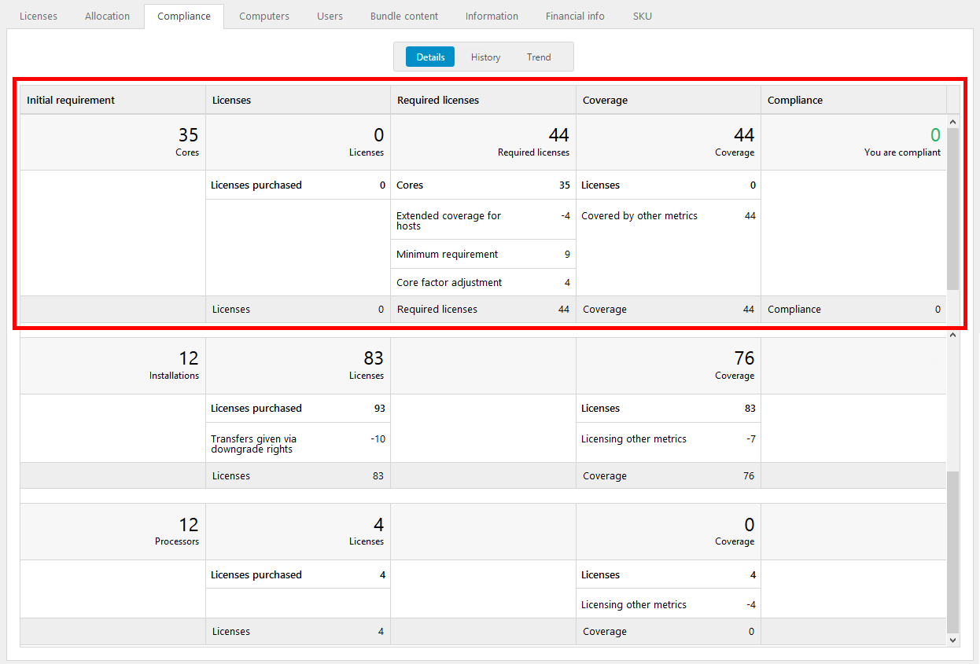Select the 'Core factor adjustment' row
This screenshot has height=664, width=980.
(483, 282)
